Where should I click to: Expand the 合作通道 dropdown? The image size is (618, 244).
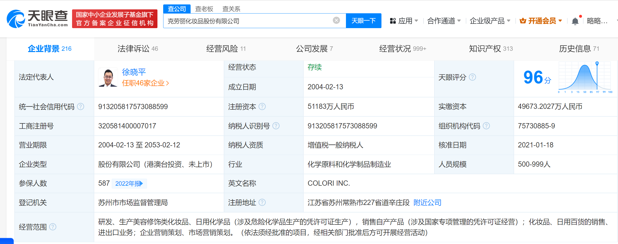[x=444, y=21]
